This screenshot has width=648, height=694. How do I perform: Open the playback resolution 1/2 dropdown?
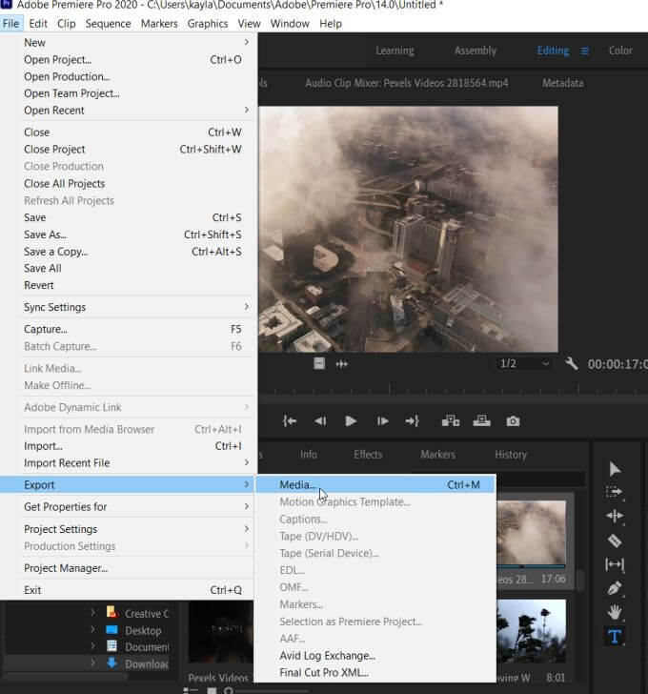524,364
